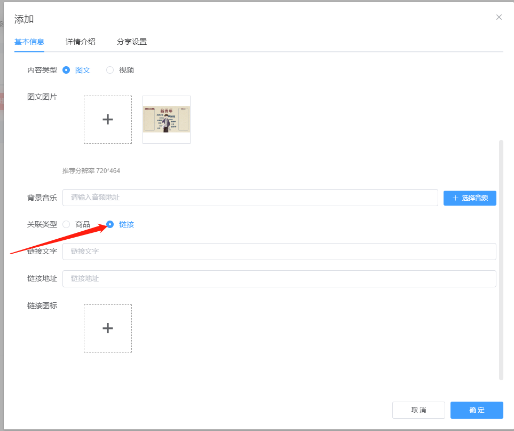Select the 图文 content type radio button
Viewport: 514px width, 431px height.
coord(66,69)
